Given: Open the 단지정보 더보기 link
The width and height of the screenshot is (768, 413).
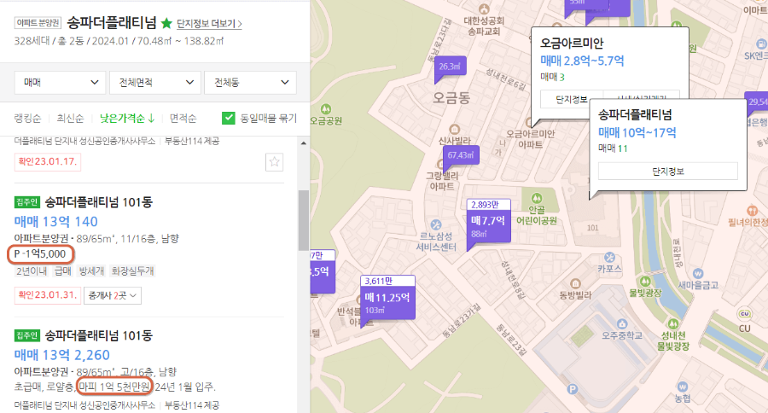Looking at the screenshot, I should coord(209,24).
